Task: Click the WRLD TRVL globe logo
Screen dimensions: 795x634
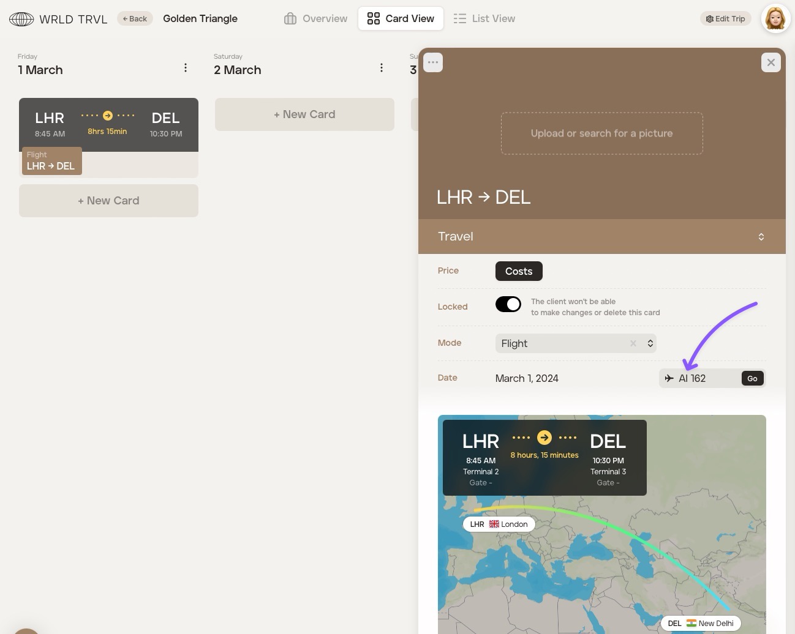Action: click(21, 19)
